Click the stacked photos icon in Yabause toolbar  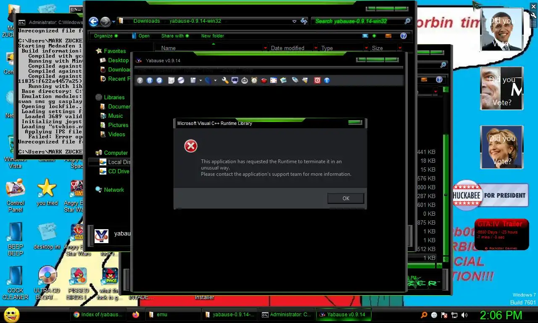(283, 80)
